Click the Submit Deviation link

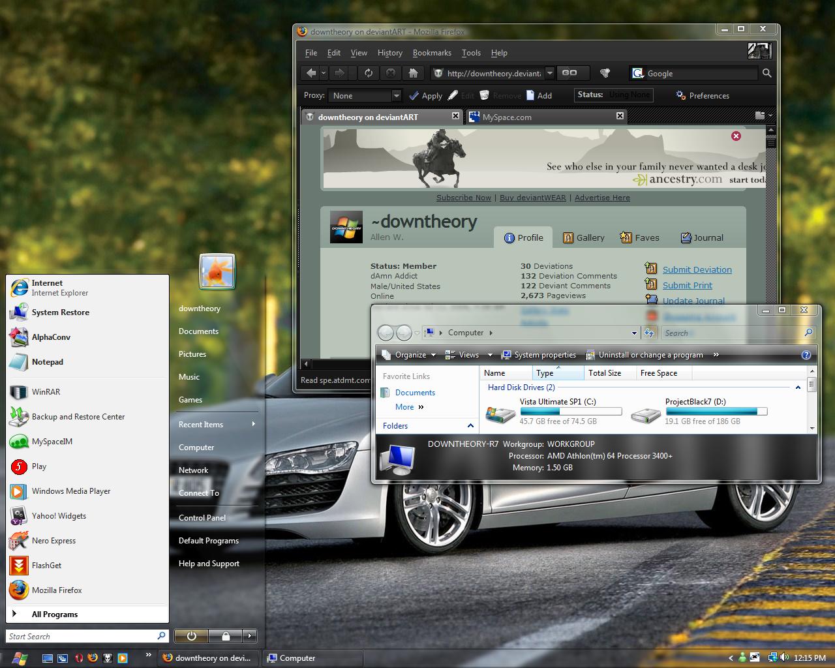tap(697, 269)
